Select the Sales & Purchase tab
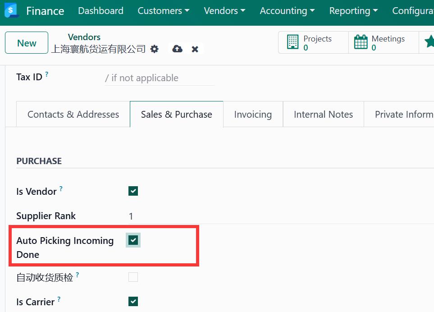 click(x=177, y=115)
